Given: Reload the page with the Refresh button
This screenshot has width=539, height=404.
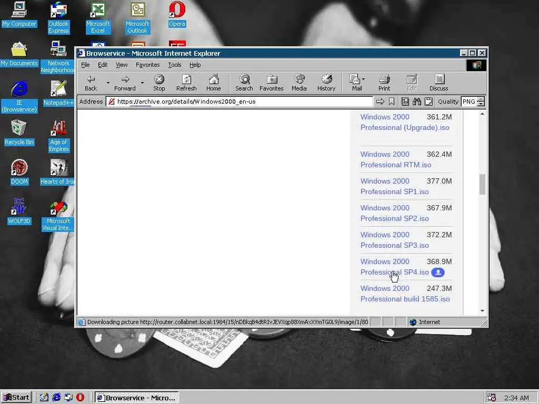Looking at the screenshot, I should tap(186, 83).
